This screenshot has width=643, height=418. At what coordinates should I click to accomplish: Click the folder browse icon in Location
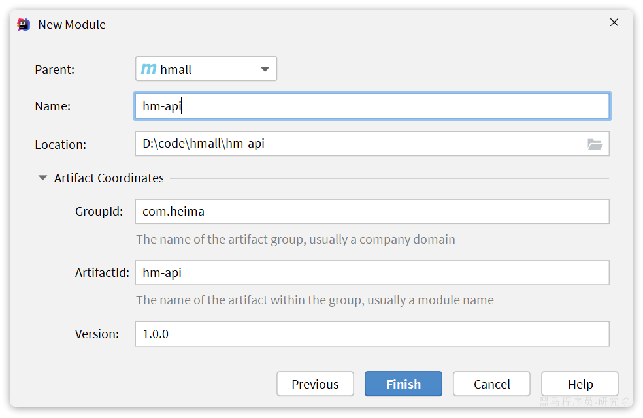pyautogui.click(x=594, y=144)
